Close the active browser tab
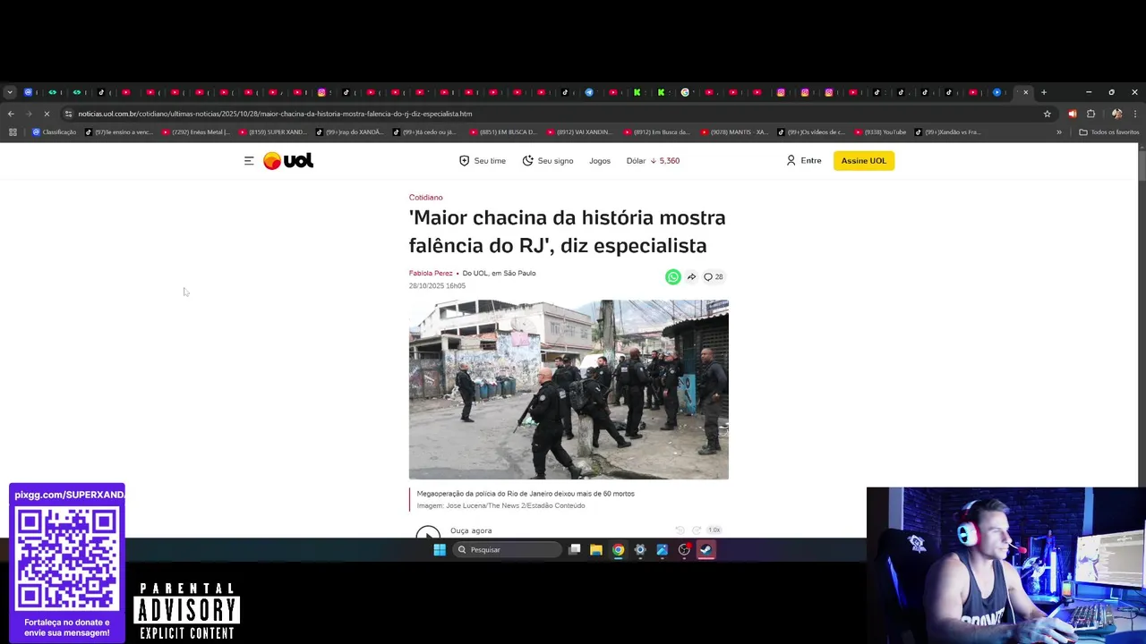The width and height of the screenshot is (1146, 644). 1026,92
